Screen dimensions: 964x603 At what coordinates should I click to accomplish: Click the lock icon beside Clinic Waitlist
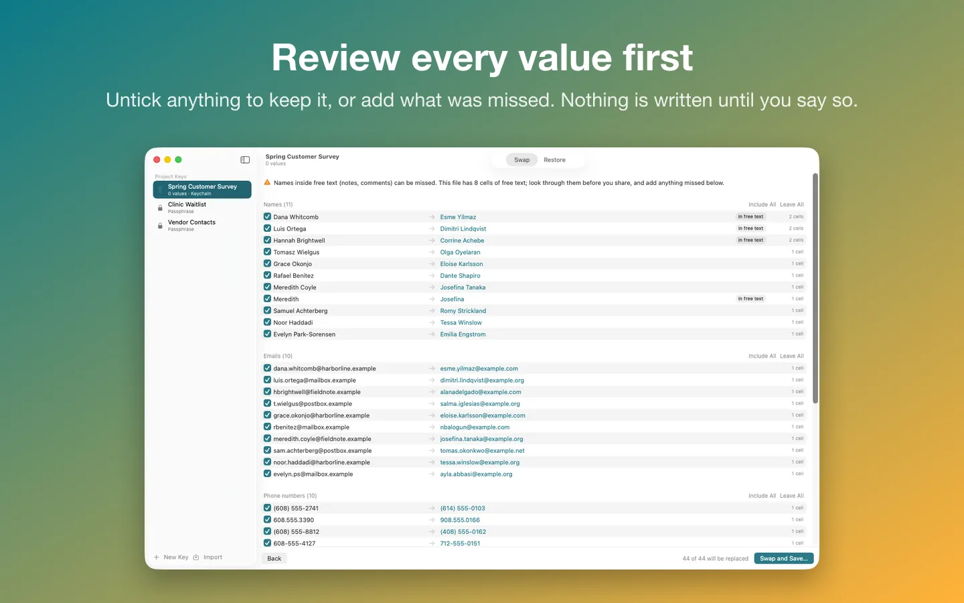(x=160, y=208)
